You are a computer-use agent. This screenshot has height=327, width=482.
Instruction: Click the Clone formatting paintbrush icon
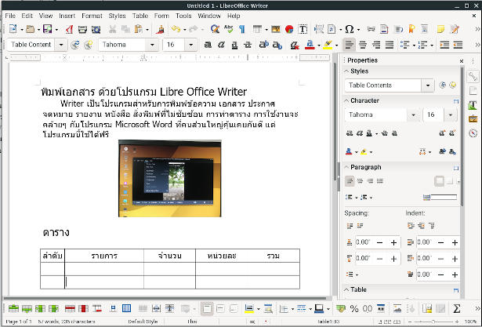(160, 29)
